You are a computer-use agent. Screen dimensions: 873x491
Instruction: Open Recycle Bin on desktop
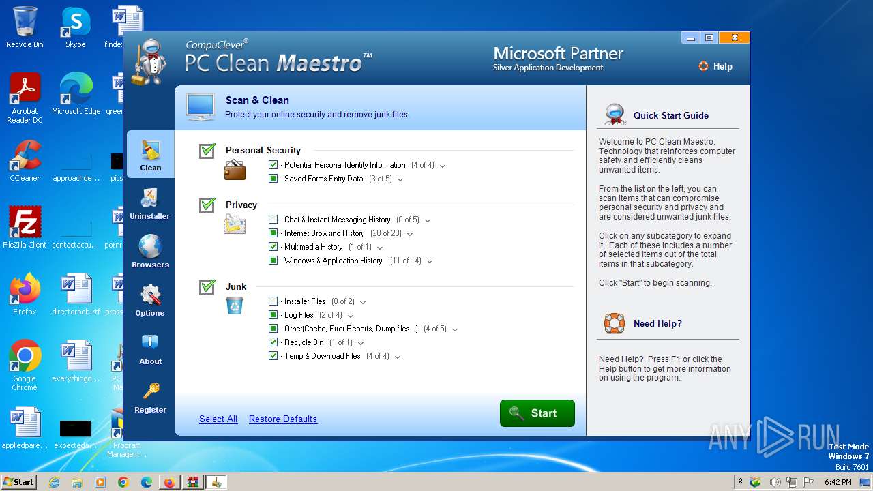click(x=25, y=27)
